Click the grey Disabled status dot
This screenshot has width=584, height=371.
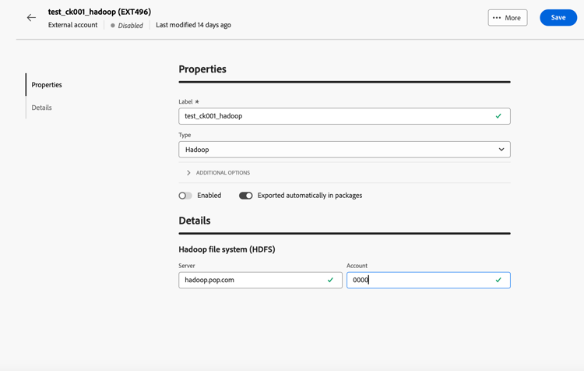pyautogui.click(x=113, y=26)
